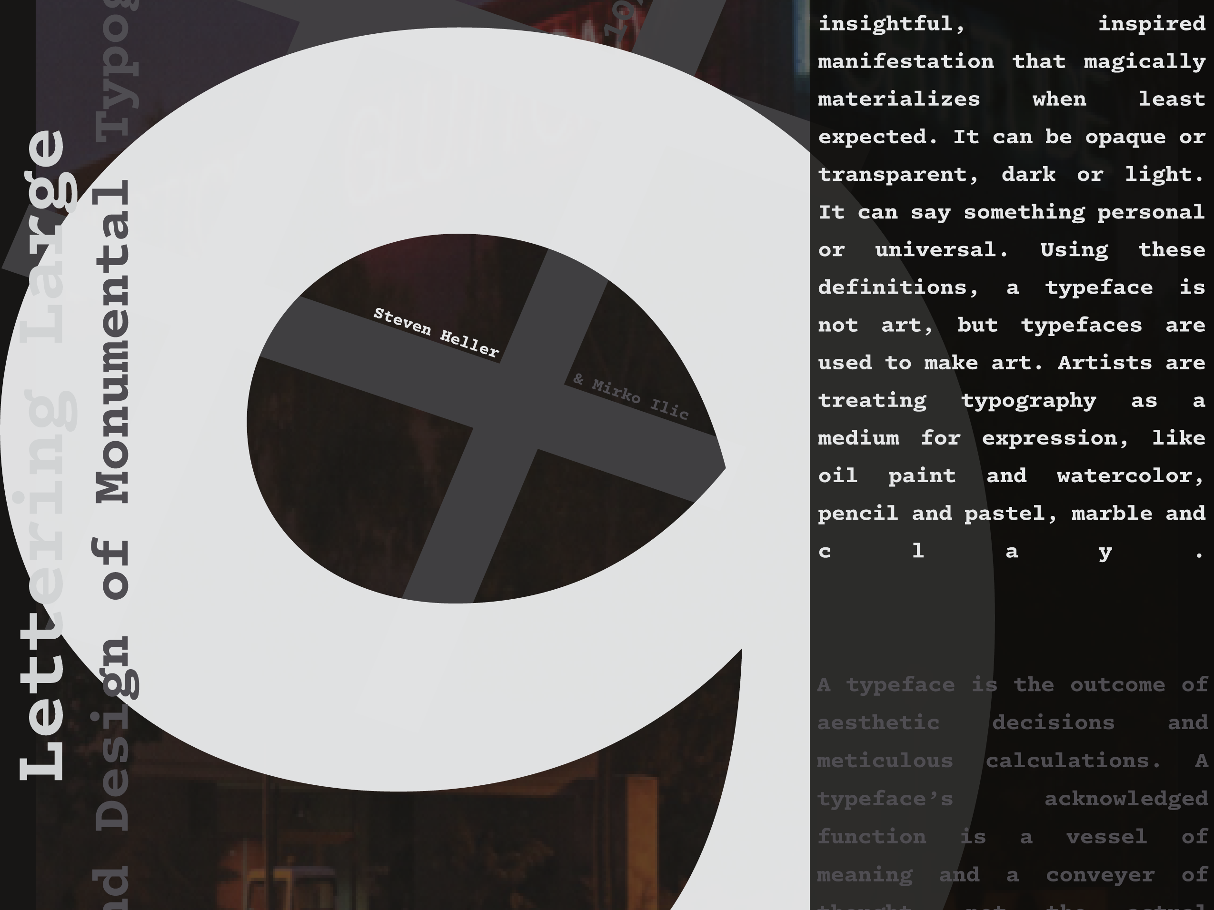Click the line 'not art, but typefaces are'
Screen dimensions: 1214x910
click(x=1012, y=325)
